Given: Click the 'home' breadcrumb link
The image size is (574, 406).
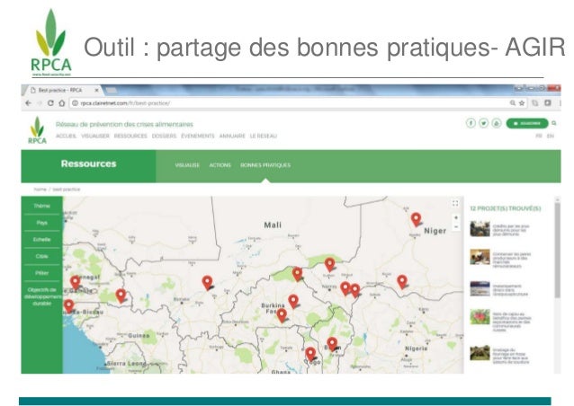Looking at the screenshot, I should tap(40, 190).
